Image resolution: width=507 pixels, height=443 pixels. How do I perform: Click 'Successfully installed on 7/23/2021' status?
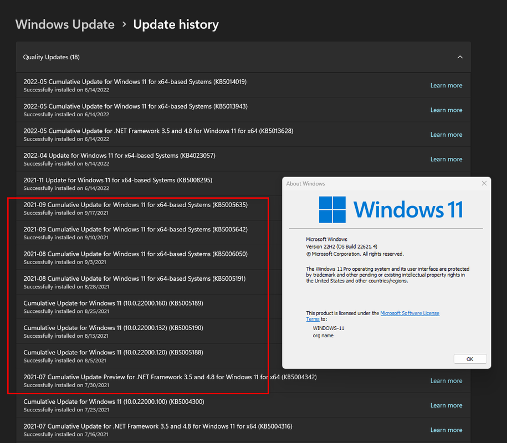click(x=66, y=410)
